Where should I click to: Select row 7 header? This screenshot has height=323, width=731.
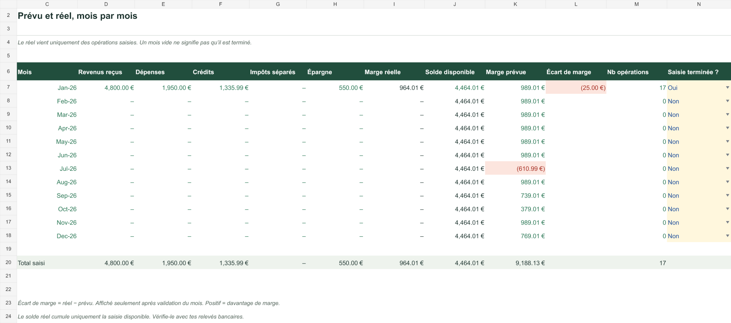pyautogui.click(x=8, y=87)
